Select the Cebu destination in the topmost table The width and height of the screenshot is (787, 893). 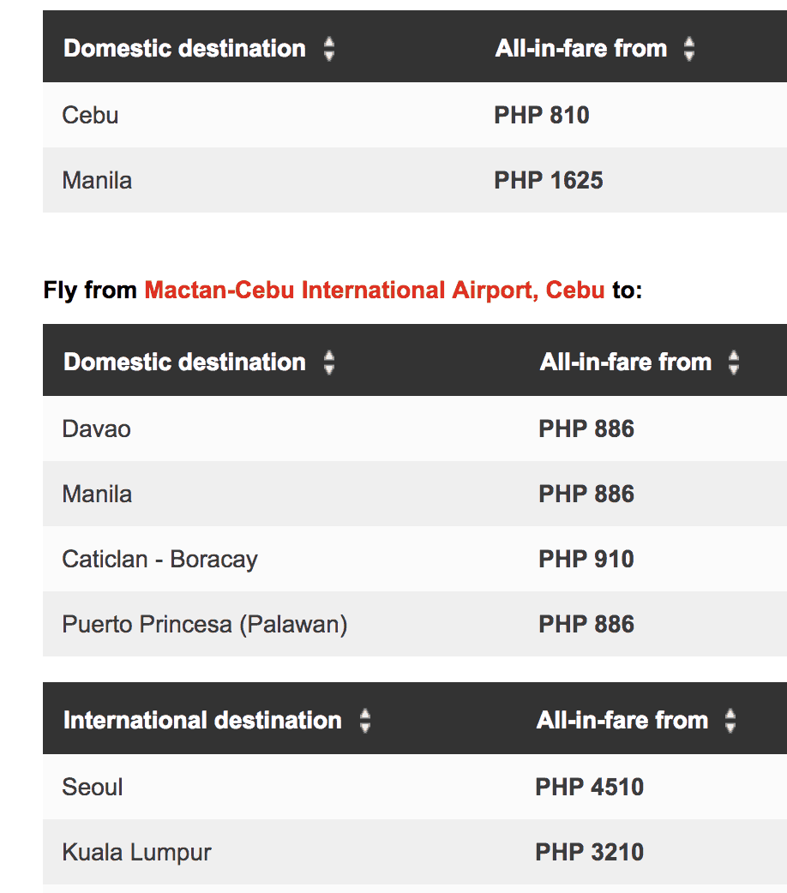(x=90, y=115)
